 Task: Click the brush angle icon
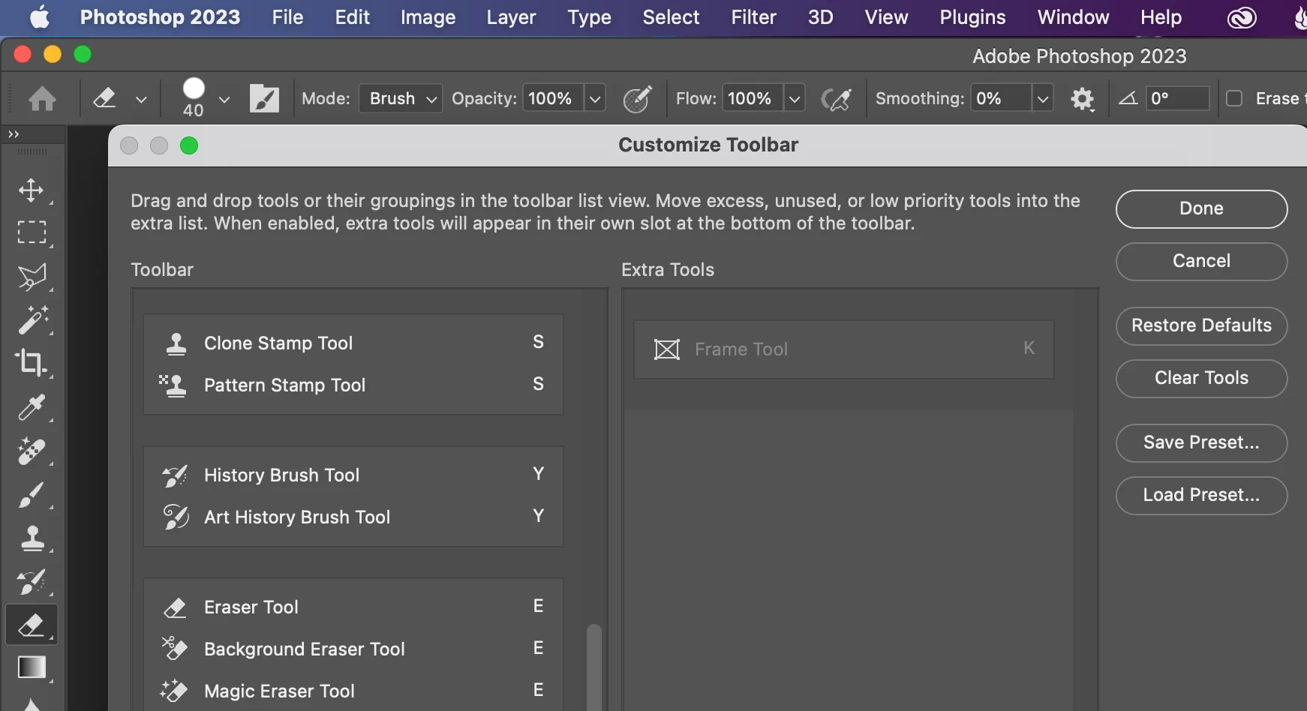pyautogui.click(x=1128, y=98)
